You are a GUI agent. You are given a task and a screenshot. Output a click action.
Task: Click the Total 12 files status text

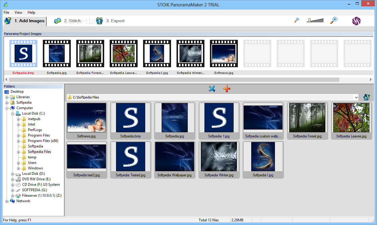[209, 220]
